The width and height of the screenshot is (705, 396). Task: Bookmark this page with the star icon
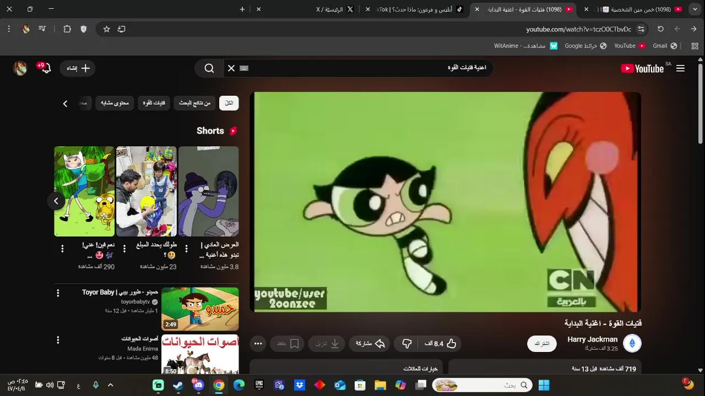click(x=107, y=29)
